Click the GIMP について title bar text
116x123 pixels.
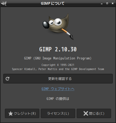53,3
